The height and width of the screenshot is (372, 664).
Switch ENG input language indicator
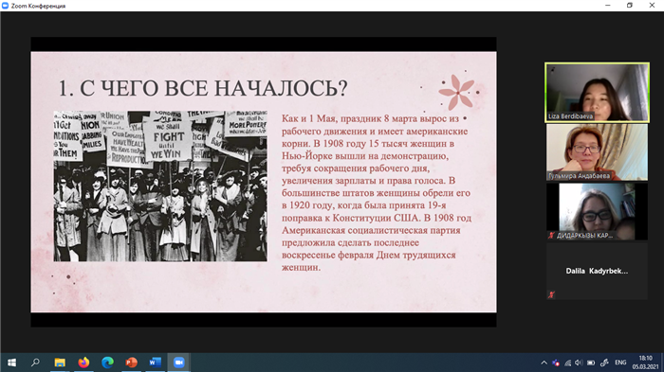click(x=620, y=363)
